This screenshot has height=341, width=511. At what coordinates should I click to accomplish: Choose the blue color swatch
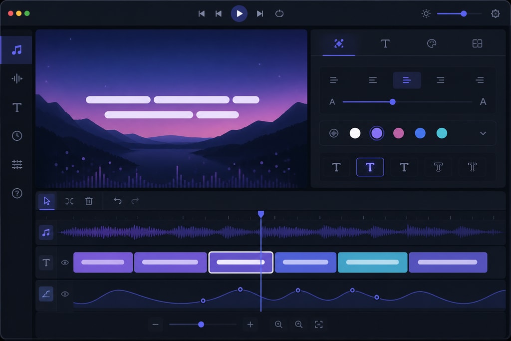coord(420,133)
